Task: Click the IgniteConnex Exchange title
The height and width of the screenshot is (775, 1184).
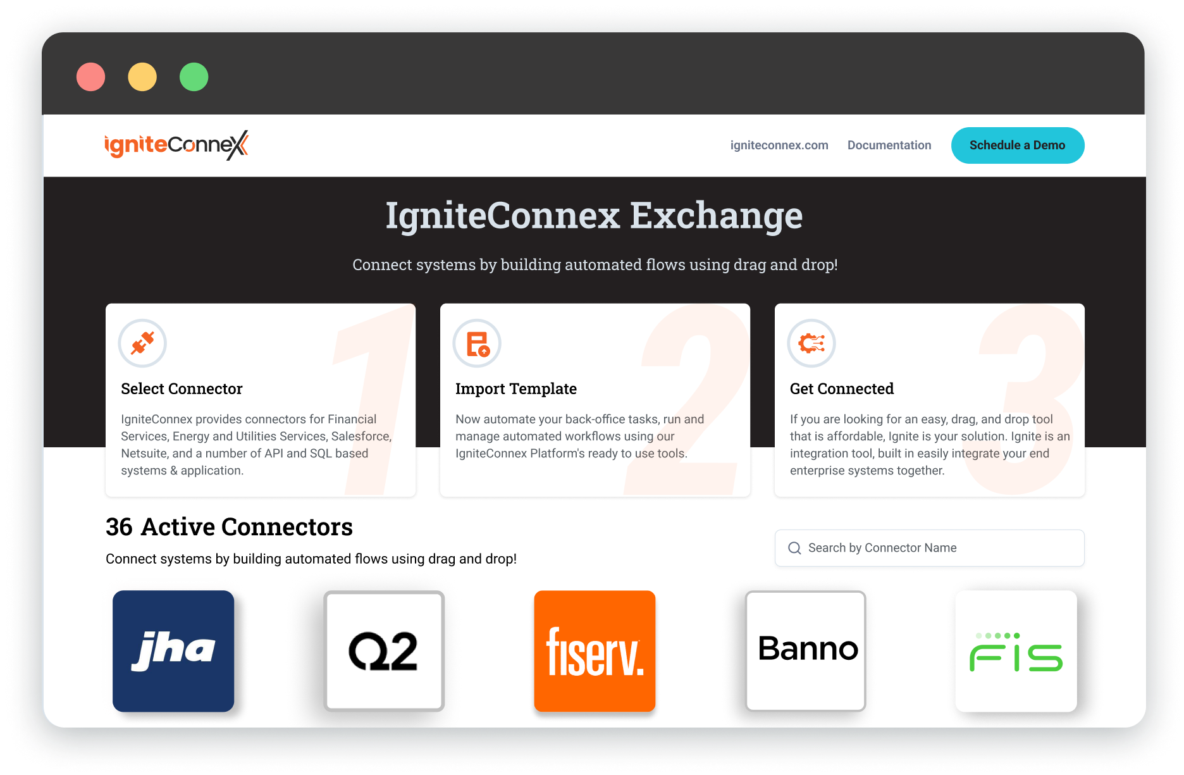Action: (x=594, y=216)
